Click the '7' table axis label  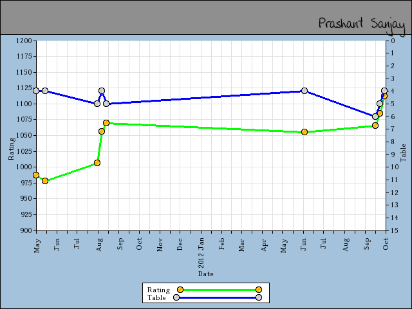tap(393, 129)
